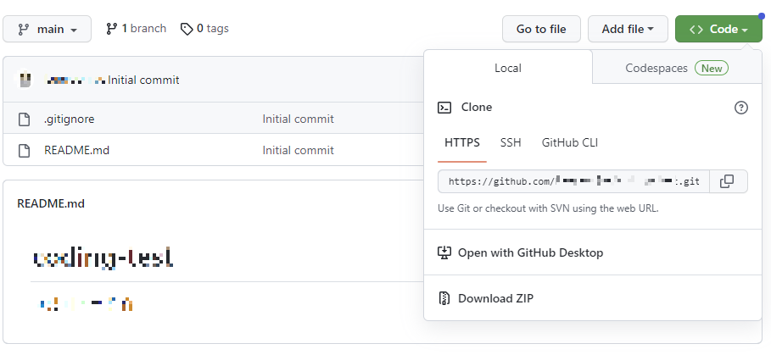The width and height of the screenshot is (771, 355).
Task: Select the GitHub CLI clone tab
Action: coord(570,143)
